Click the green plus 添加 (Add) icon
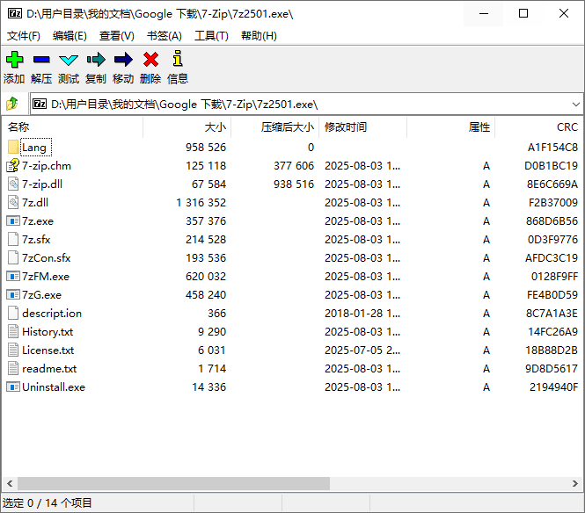The image size is (585, 513). [14, 60]
